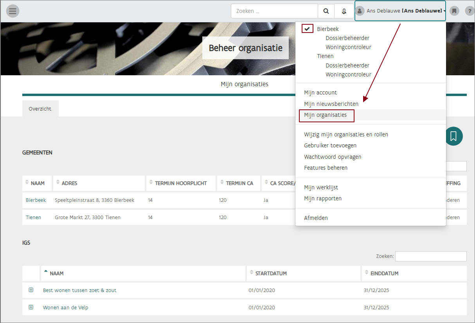
Task: Click the round teal bookmark button
Action: 453,136
